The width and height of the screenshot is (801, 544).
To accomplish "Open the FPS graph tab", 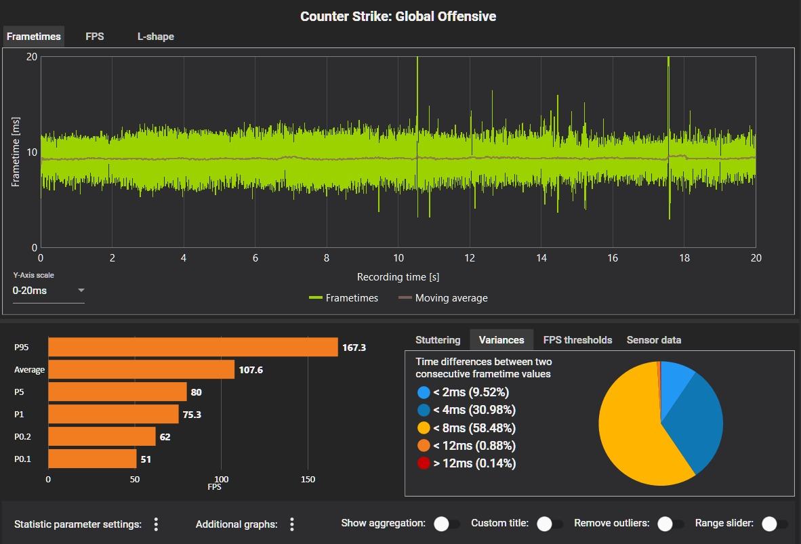I will [94, 37].
